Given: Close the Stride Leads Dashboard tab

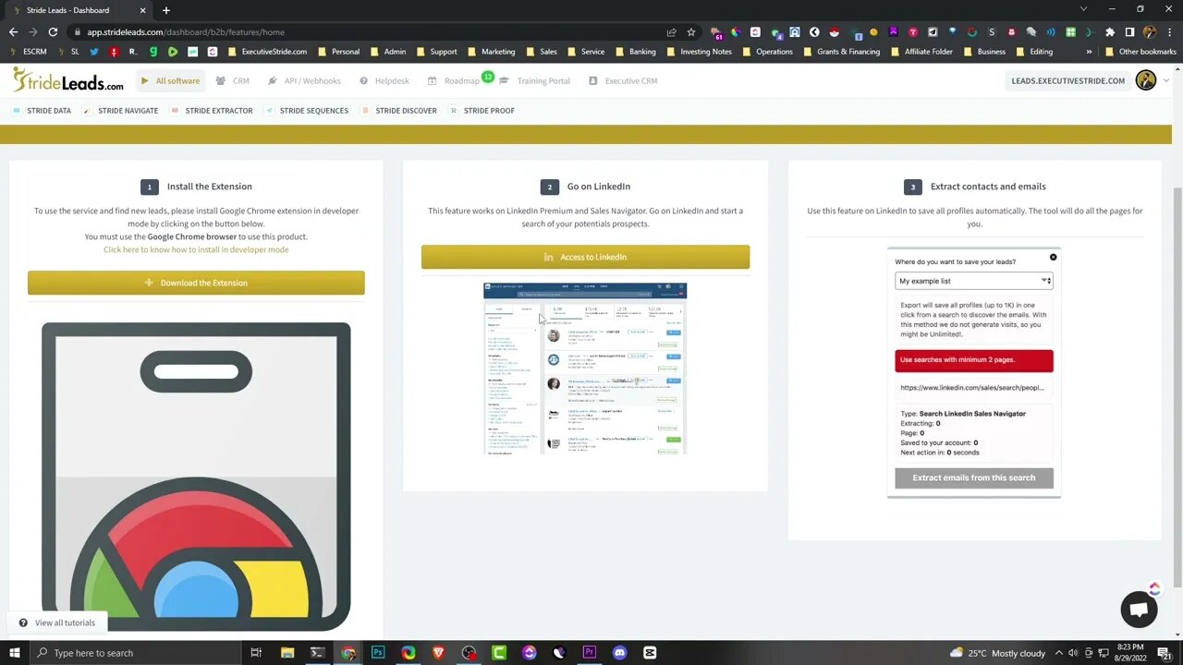Looking at the screenshot, I should point(143,10).
